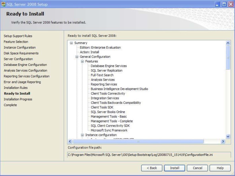Screen dimensions: 235x176
Task: Click the scroll down arrow of summary tree
Action: pyautogui.click(x=228, y=136)
